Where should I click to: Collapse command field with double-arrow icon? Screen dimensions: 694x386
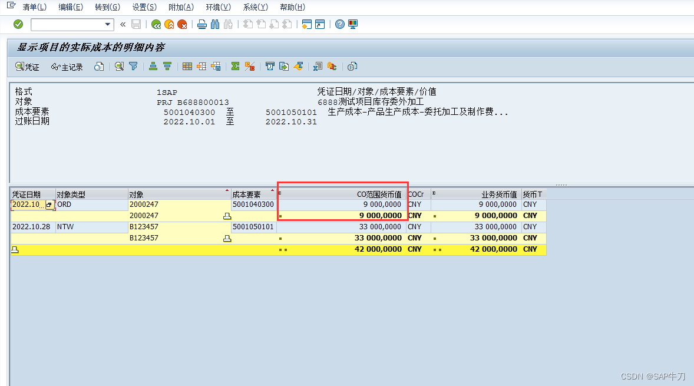[x=123, y=24]
